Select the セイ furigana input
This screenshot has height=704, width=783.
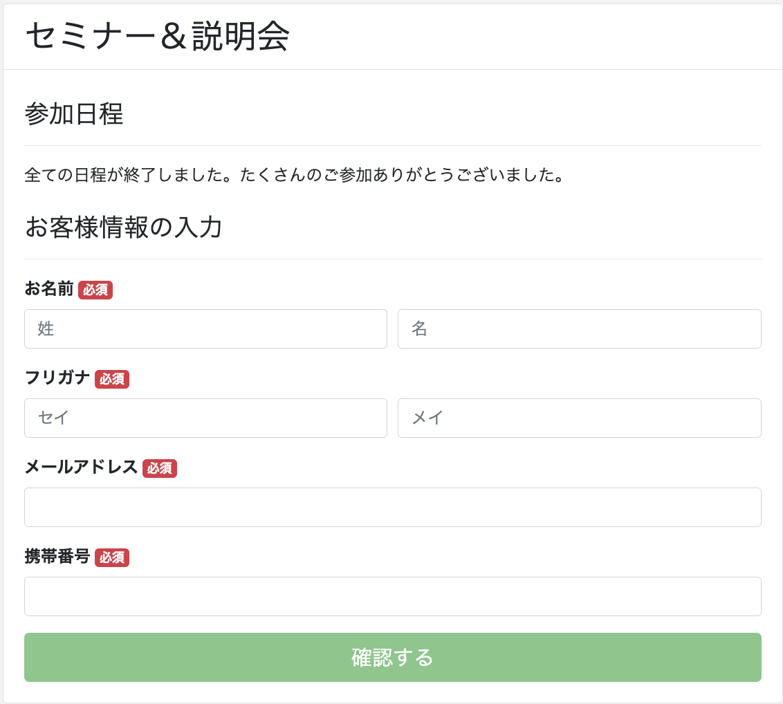(x=205, y=418)
